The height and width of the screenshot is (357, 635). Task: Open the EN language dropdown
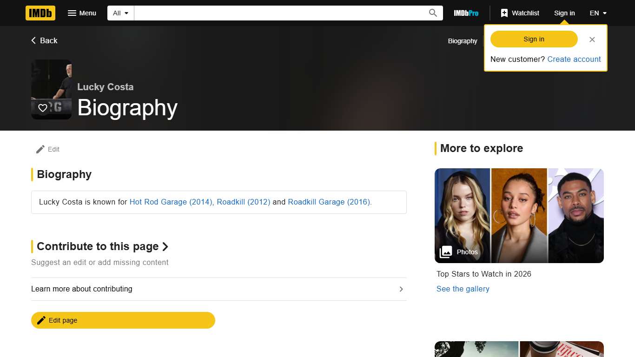(598, 13)
